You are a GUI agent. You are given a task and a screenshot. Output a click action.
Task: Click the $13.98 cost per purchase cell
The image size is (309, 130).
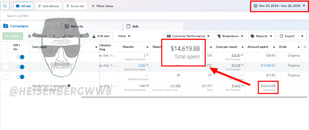pyautogui.click(x=236, y=66)
